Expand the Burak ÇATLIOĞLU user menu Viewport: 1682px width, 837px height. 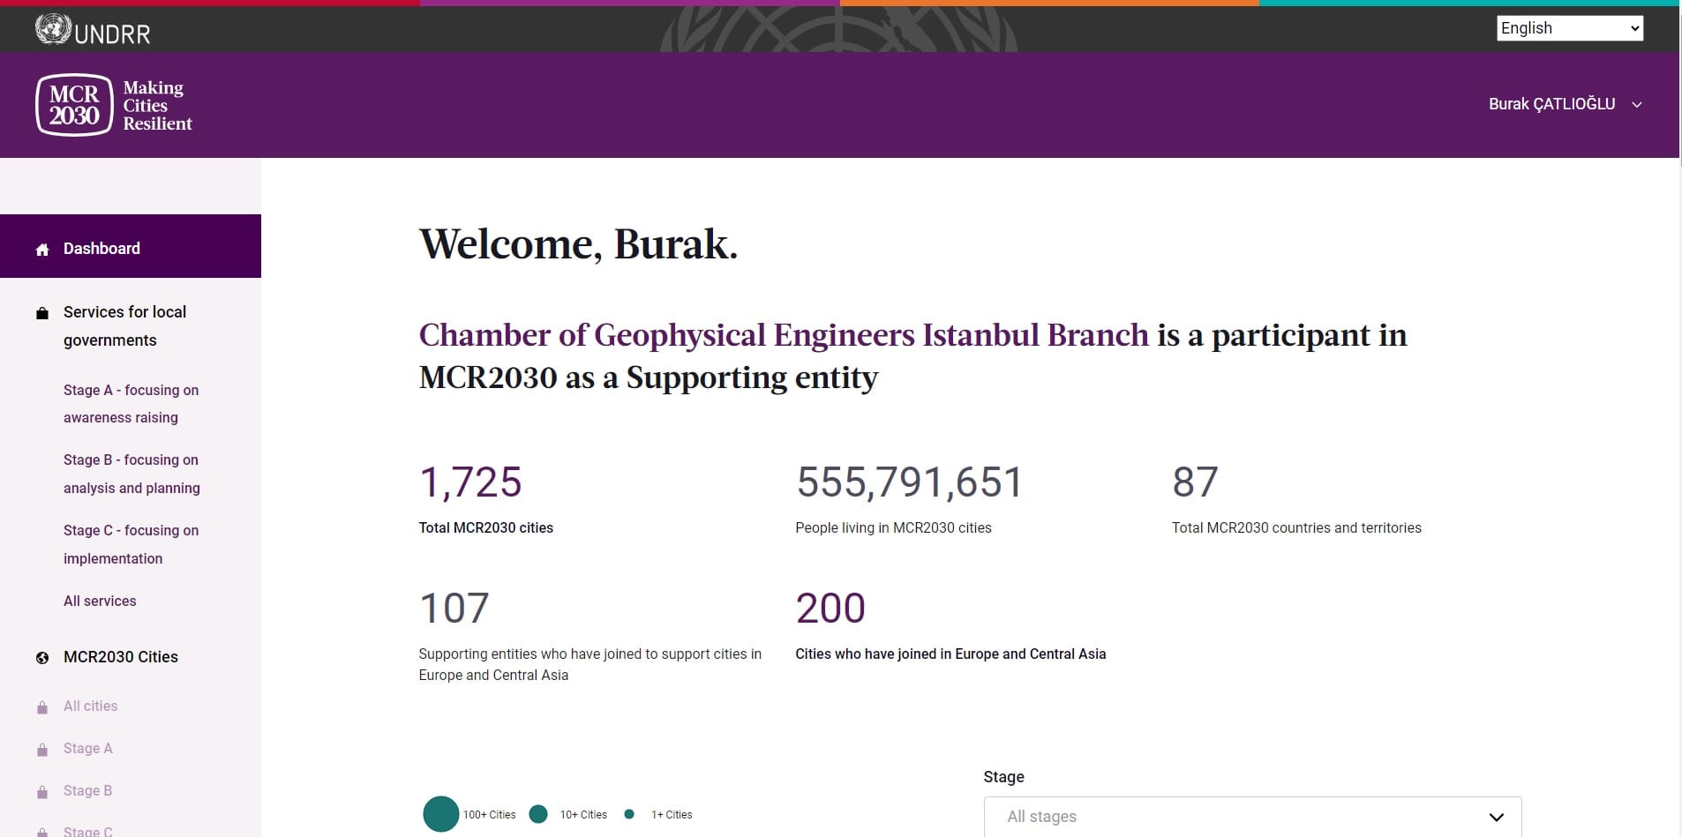(x=1564, y=104)
